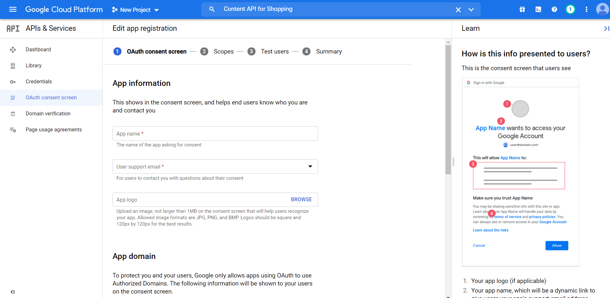Screen dimensions: 610x298
Task: Go to step 4 Summary
Action: click(x=322, y=52)
